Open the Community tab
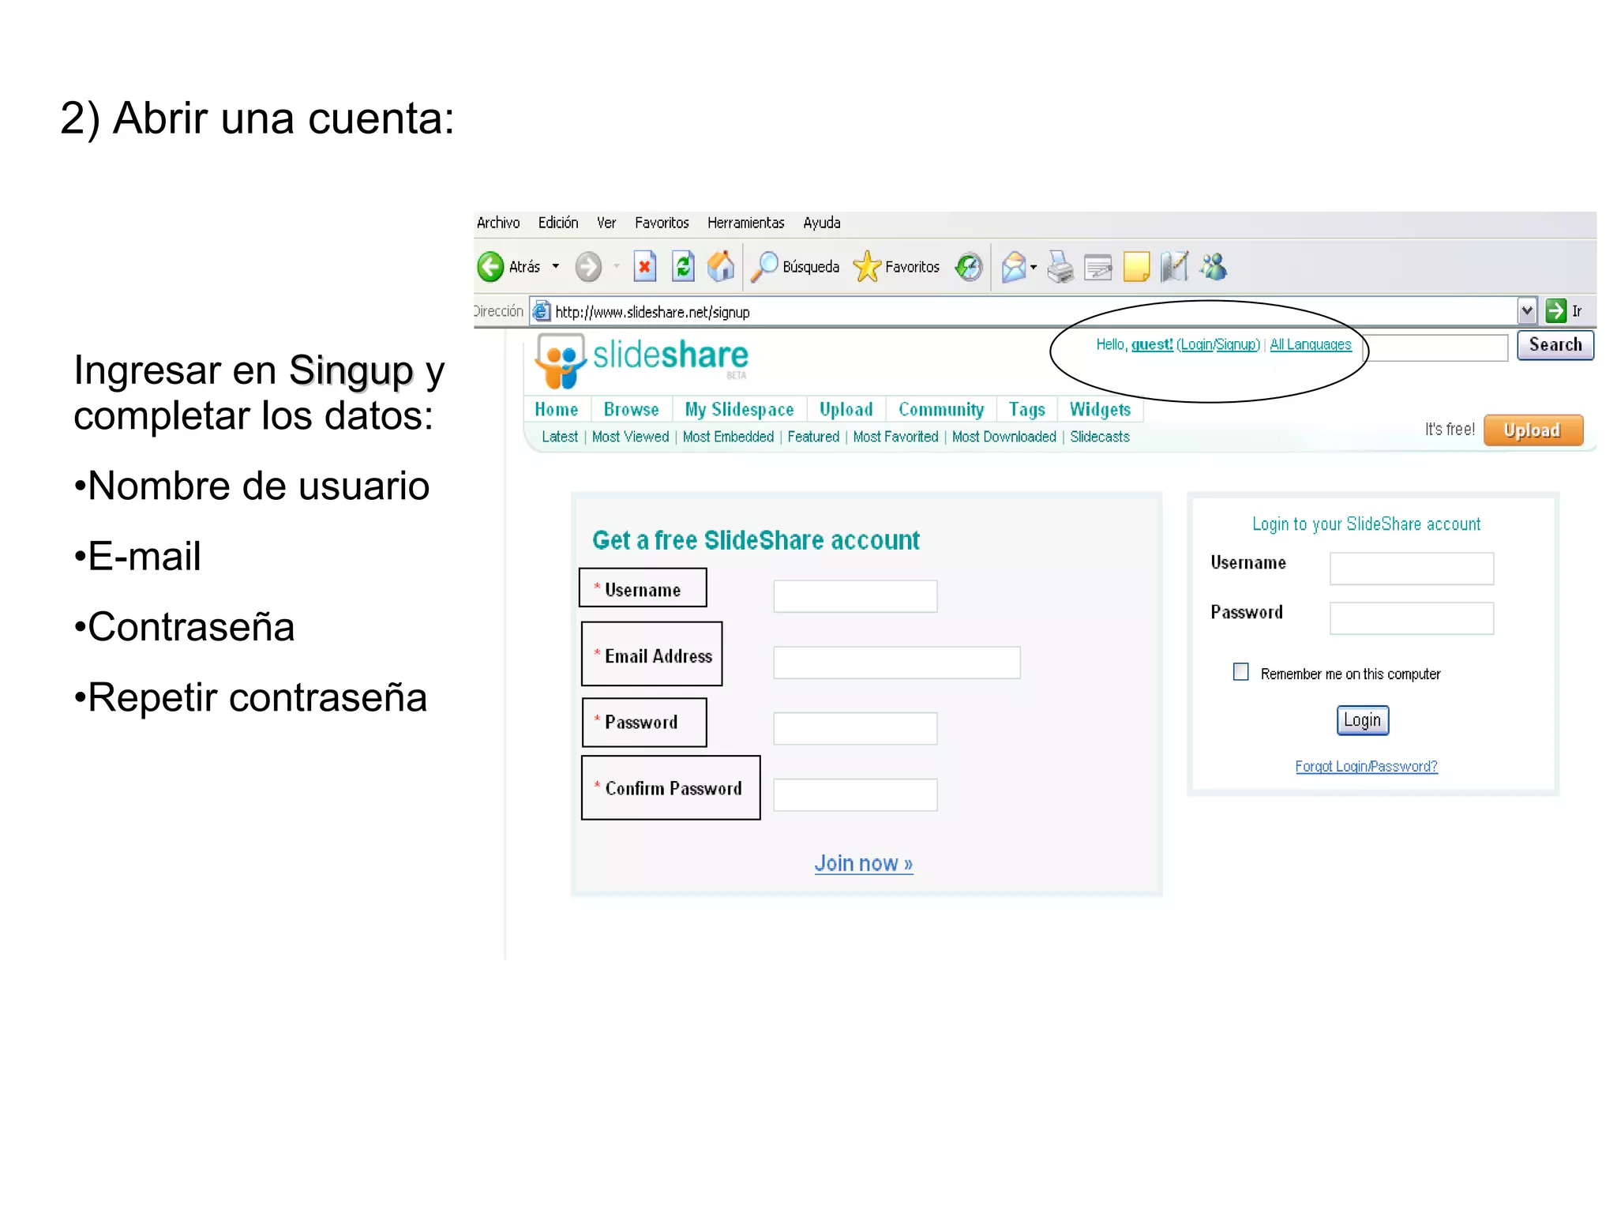This screenshot has height=1213, width=1617. tap(941, 409)
